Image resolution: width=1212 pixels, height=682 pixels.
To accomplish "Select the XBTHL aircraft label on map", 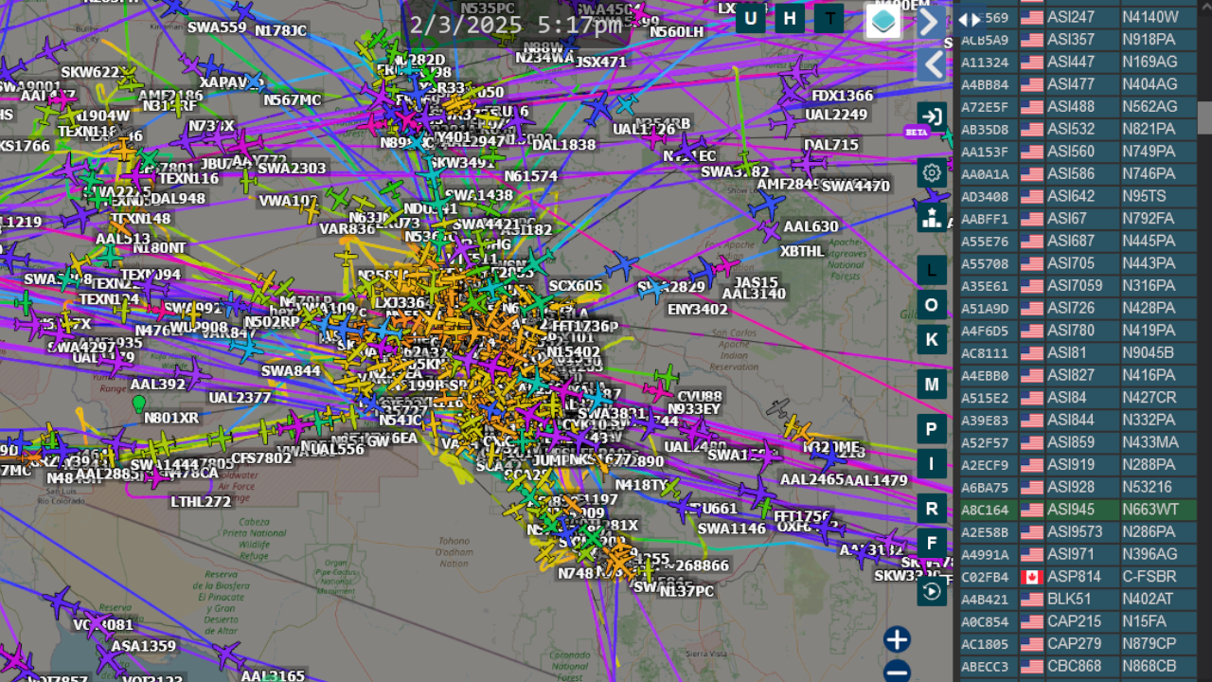I will [802, 251].
